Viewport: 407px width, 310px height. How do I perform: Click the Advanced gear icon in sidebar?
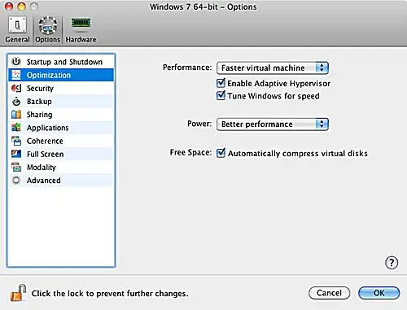(x=16, y=181)
